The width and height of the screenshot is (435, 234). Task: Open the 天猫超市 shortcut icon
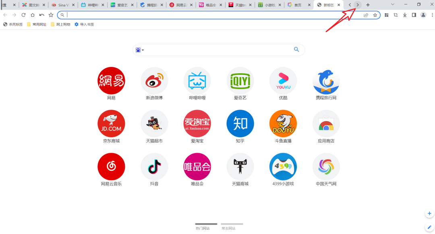[x=154, y=124]
